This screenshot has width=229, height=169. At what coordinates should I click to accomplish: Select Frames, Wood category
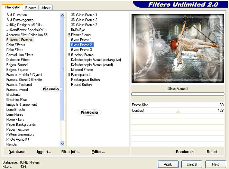[x=17, y=90]
